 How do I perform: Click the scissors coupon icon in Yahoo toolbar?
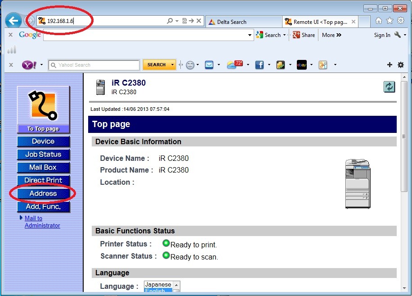click(x=323, y=65)
